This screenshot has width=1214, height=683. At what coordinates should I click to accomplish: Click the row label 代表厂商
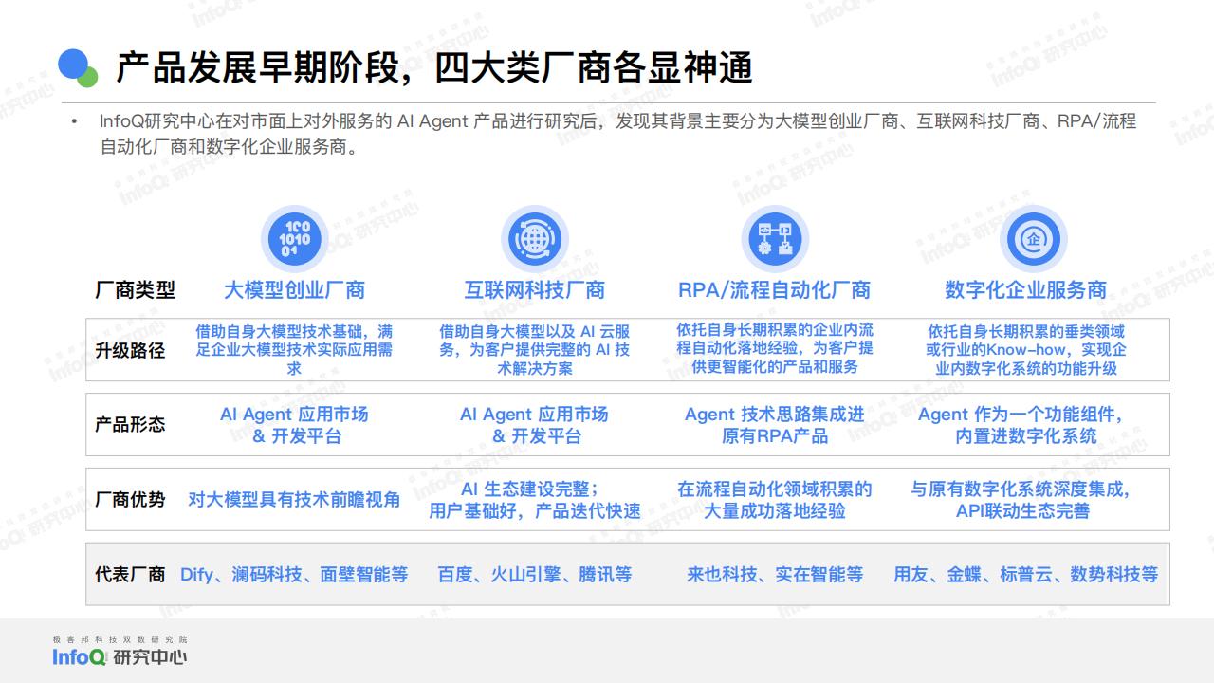130,574
